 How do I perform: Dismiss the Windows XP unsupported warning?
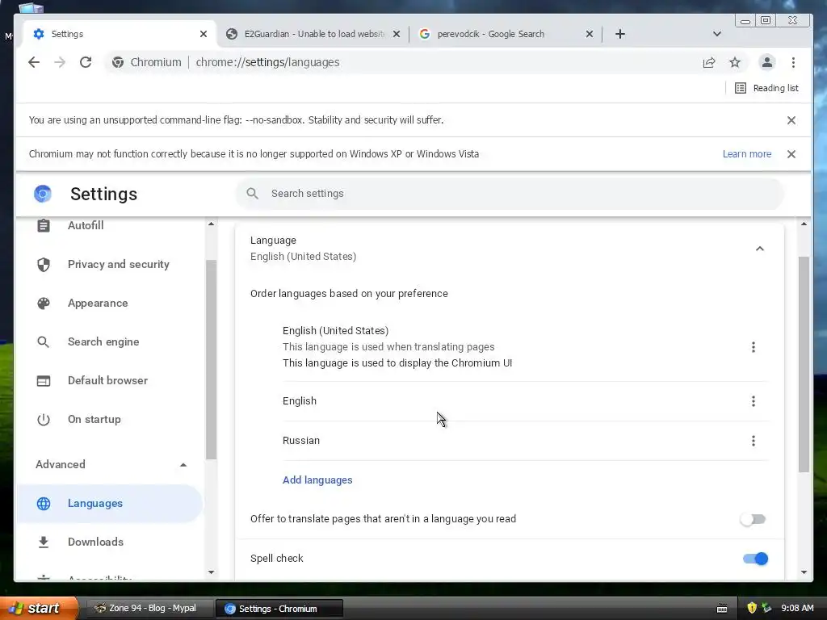click(791, 154)
